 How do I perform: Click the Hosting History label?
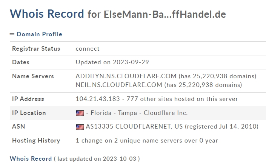pos(36,141)
